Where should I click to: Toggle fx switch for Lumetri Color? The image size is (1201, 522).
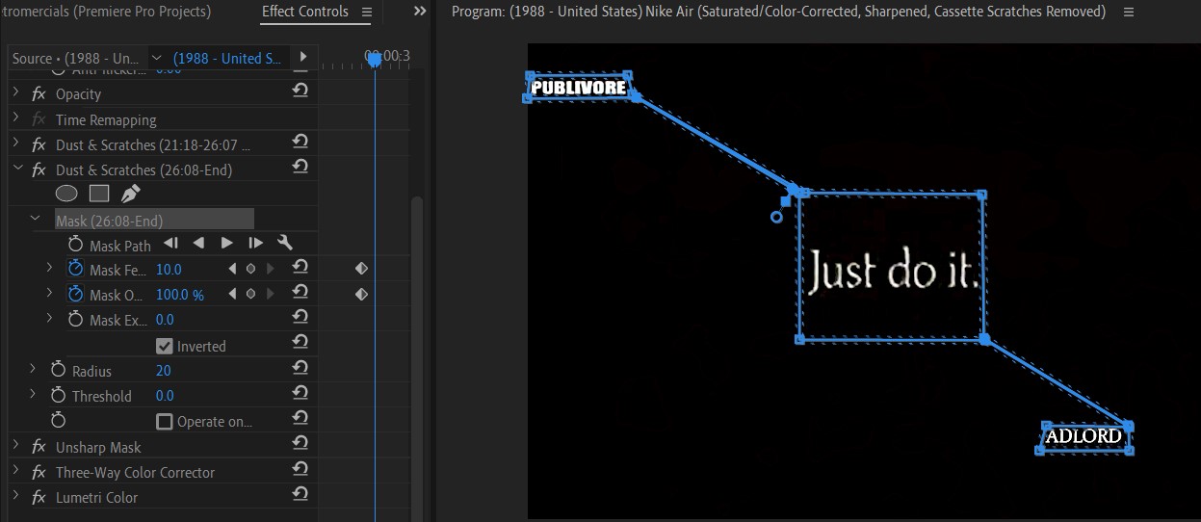coord(39,497)
